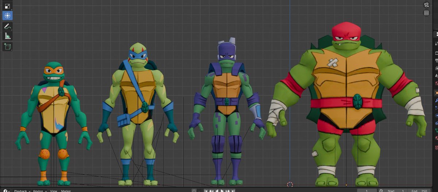Open the Playback menu
The image size is (438, 192).
22,191
